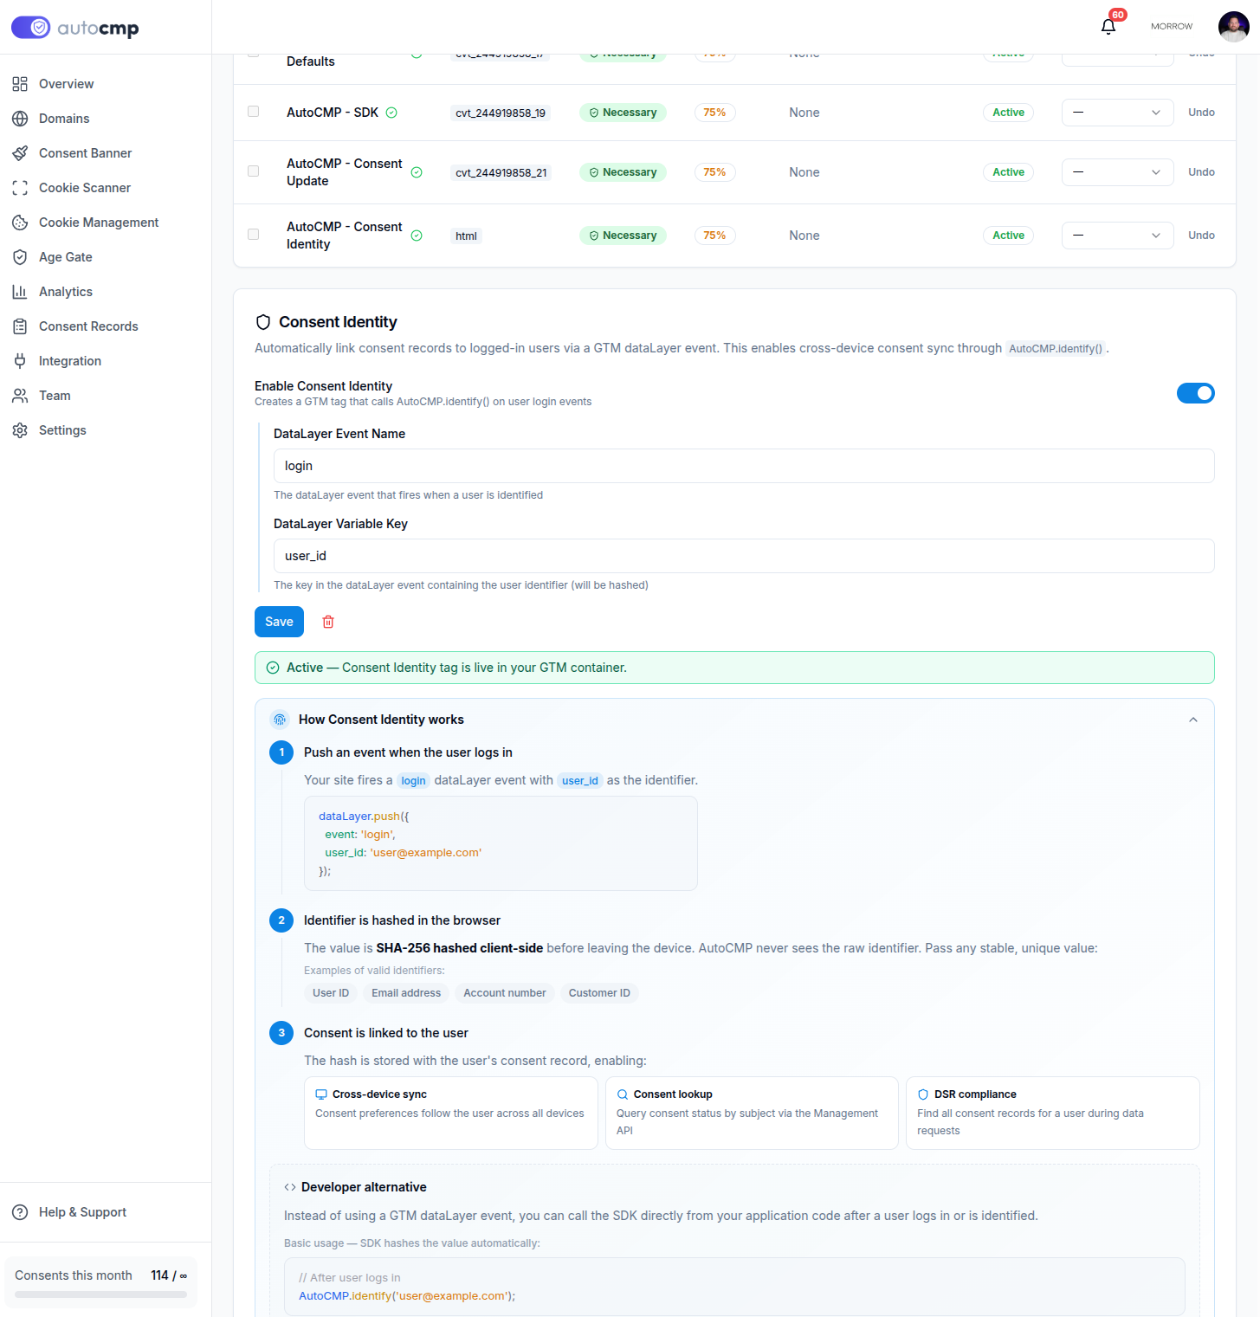This screenshot has height=1317, width=1260.
Task: Toggle the Enable Consent Identity switch
Action: coord(1195,393)
